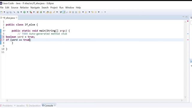Open the Help menu
The width and height of the screenshot is (192, 108).
pos(78,7)
